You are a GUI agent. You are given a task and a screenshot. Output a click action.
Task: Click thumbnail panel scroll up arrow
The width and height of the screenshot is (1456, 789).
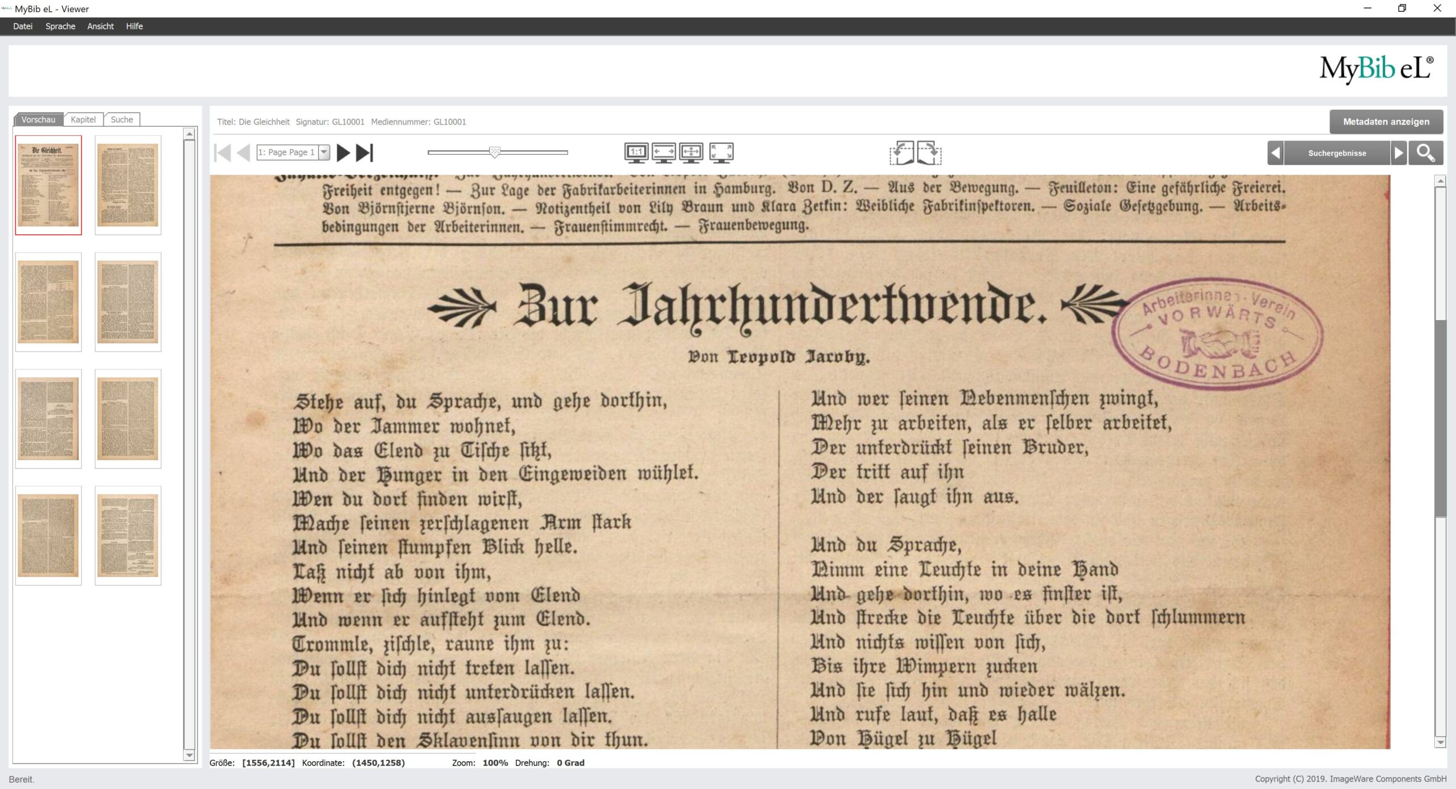[x=190, y=134]
